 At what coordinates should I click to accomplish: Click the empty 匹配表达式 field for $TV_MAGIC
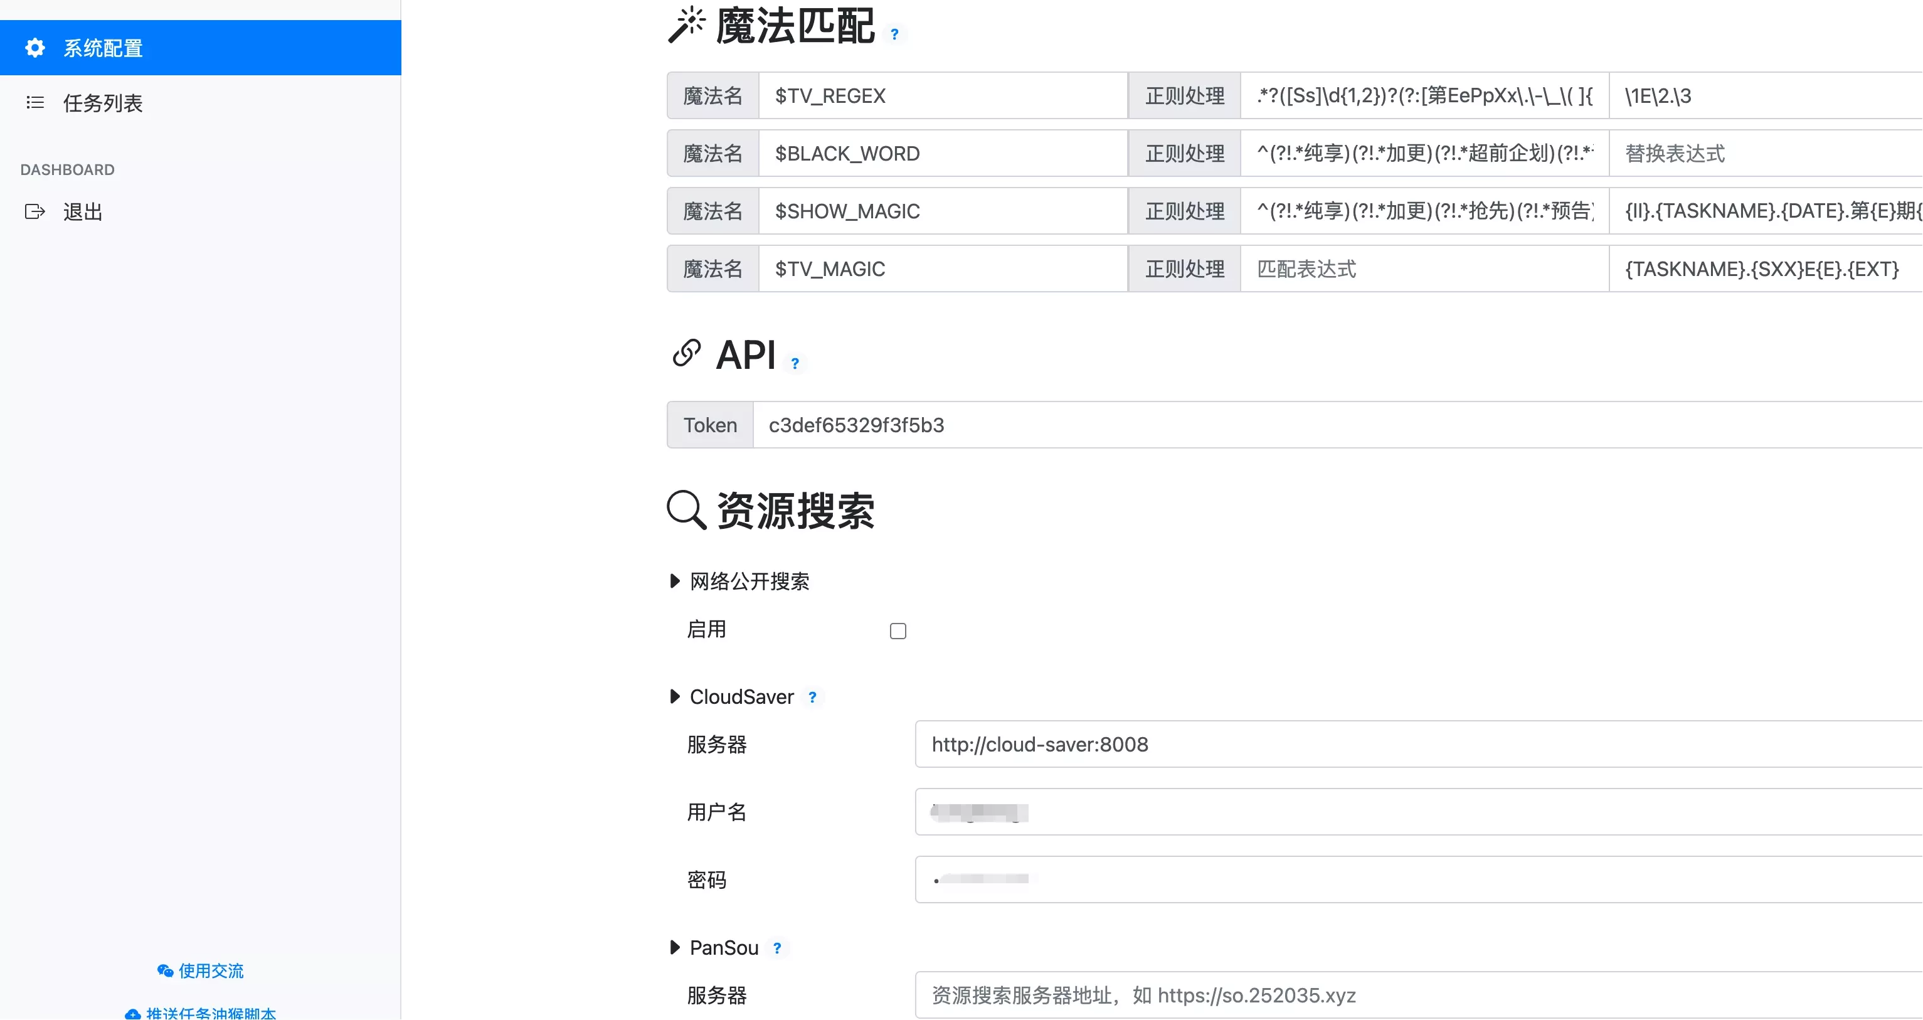point(1424,269)
